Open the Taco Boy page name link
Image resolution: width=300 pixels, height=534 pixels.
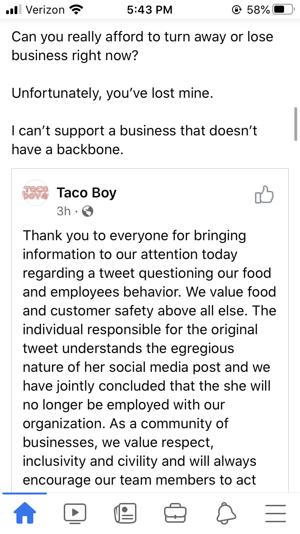(x=87, y=193)
